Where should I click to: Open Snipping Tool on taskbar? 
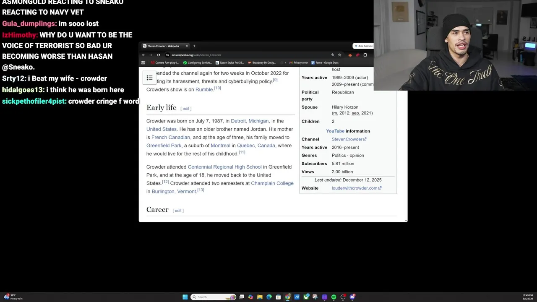[x=315, y=297]
